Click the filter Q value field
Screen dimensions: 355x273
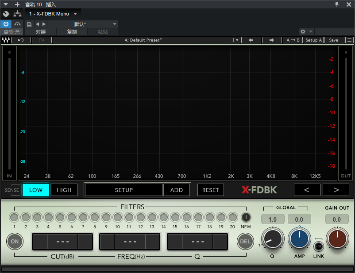[197, 242]
